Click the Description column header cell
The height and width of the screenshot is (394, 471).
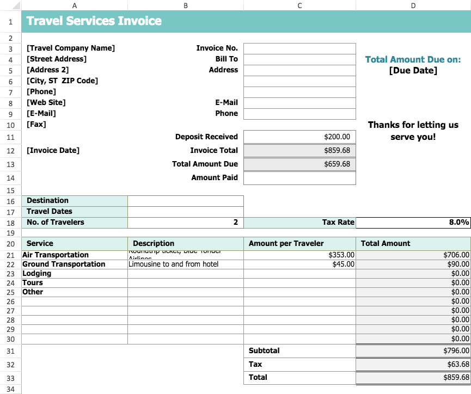click(186, 244)
